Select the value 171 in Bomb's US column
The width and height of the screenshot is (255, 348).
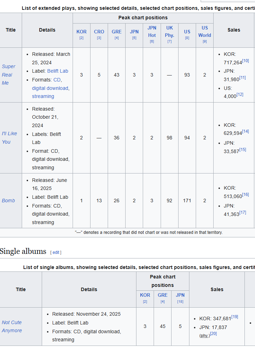coord(187,201)
